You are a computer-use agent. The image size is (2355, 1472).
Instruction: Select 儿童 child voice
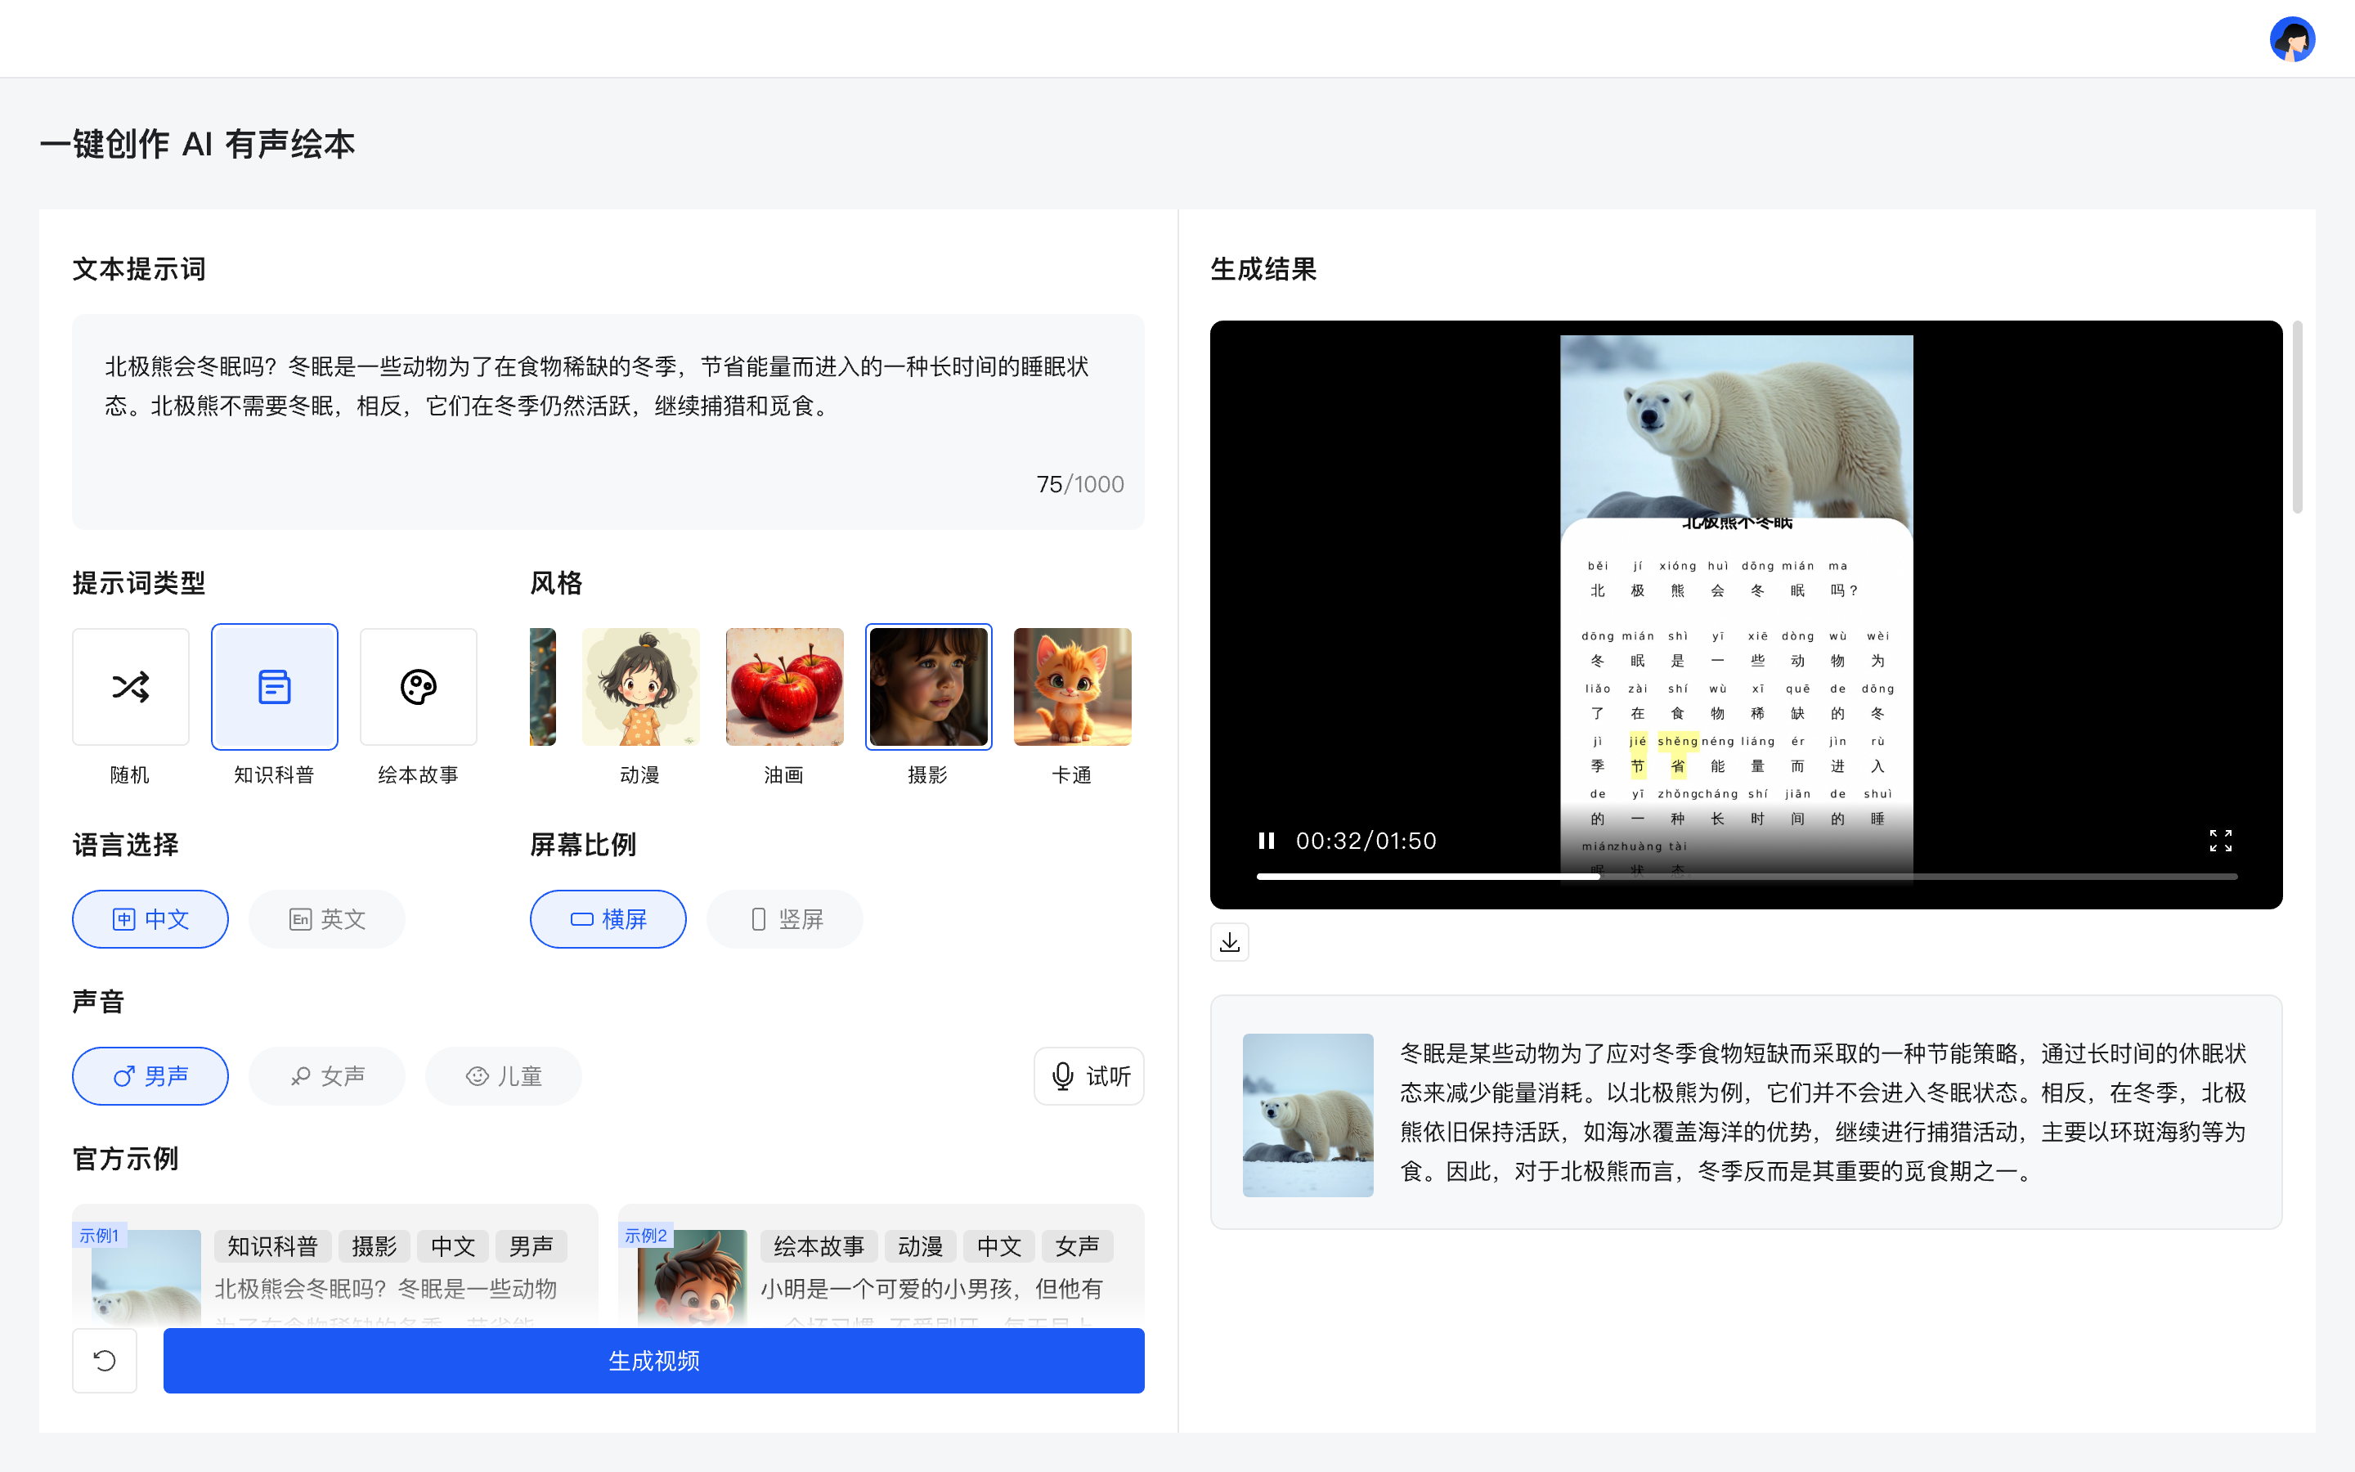tap(503, 1075)
